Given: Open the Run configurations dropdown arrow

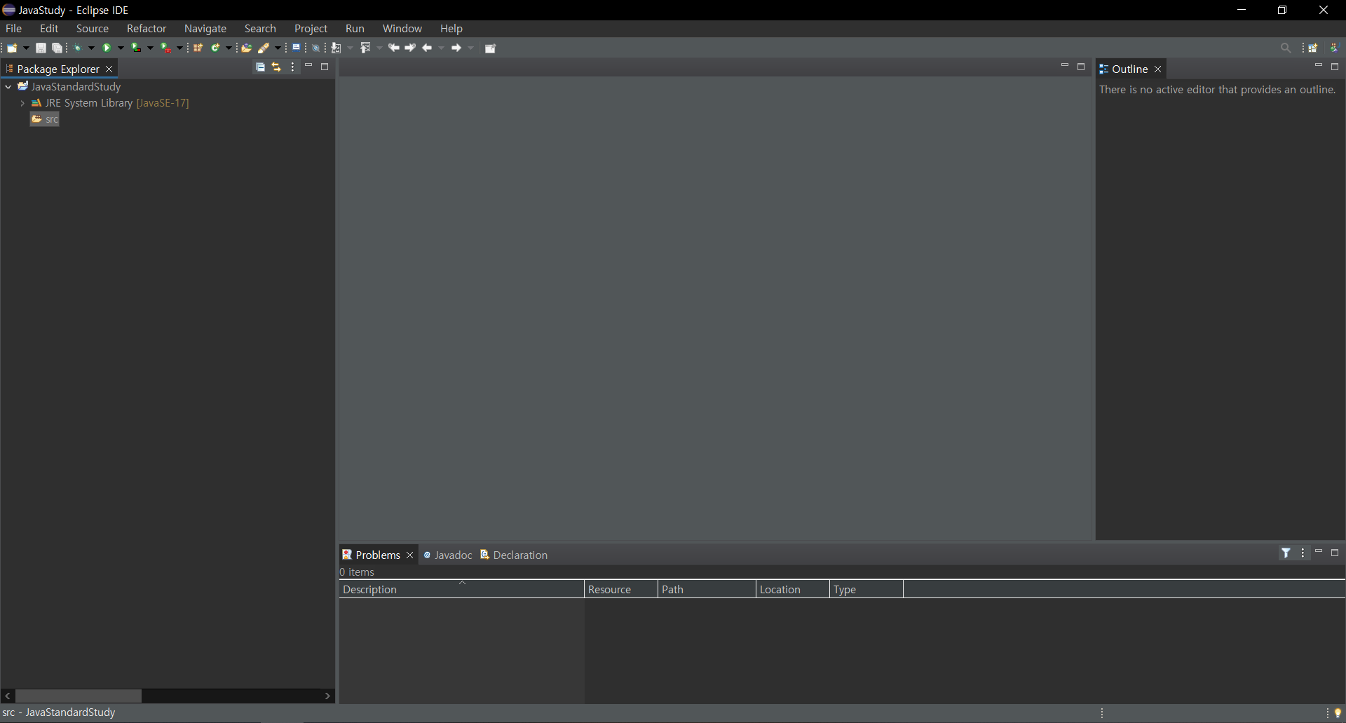Looking at the screenshot, I should 121,48.
